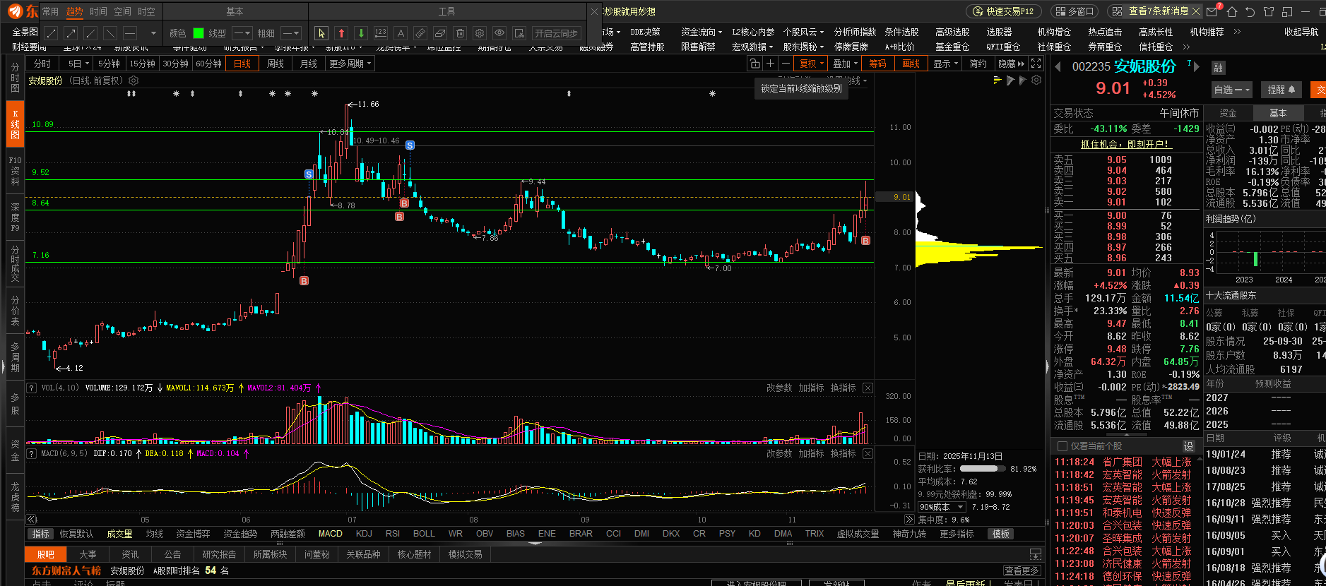Zoom in the K-line chart with plus

pos(770,64)
